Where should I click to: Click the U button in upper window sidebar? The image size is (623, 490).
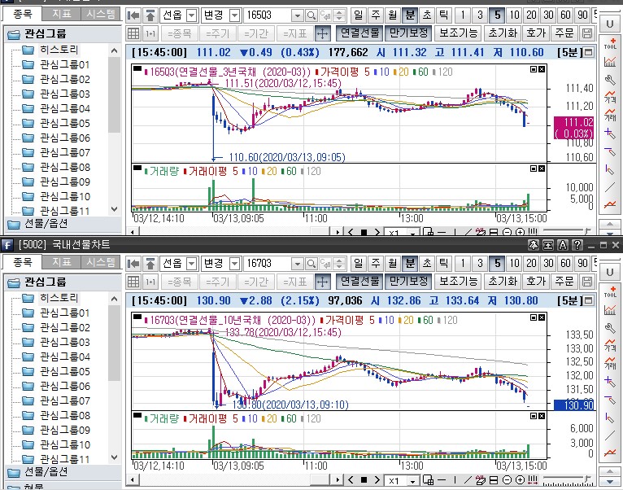pyautogui.click(x=610, y=24)
